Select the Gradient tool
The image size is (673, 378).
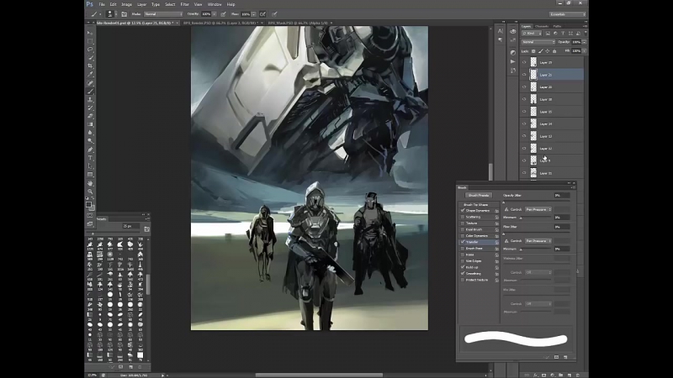point(90,124)
